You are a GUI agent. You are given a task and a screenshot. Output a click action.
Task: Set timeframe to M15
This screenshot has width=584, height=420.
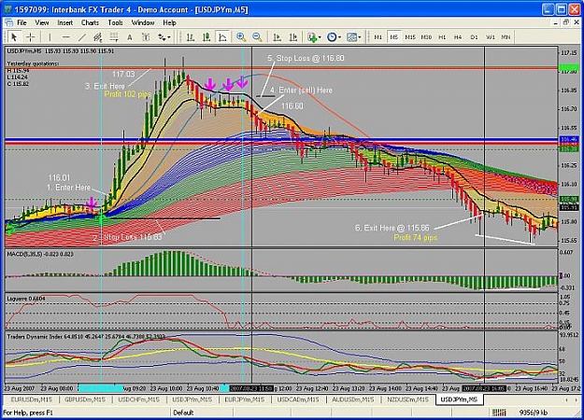[410, 37]
